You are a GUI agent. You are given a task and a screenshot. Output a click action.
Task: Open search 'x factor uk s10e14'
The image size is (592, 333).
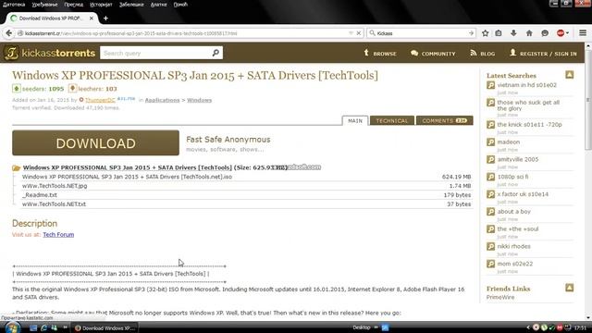pos(523,194)
